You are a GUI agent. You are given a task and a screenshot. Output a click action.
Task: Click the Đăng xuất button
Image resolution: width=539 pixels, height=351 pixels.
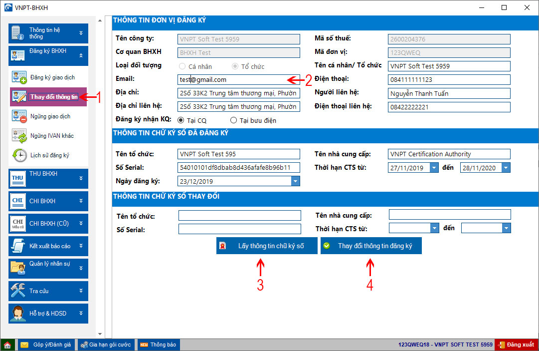[x=516, y=345]
